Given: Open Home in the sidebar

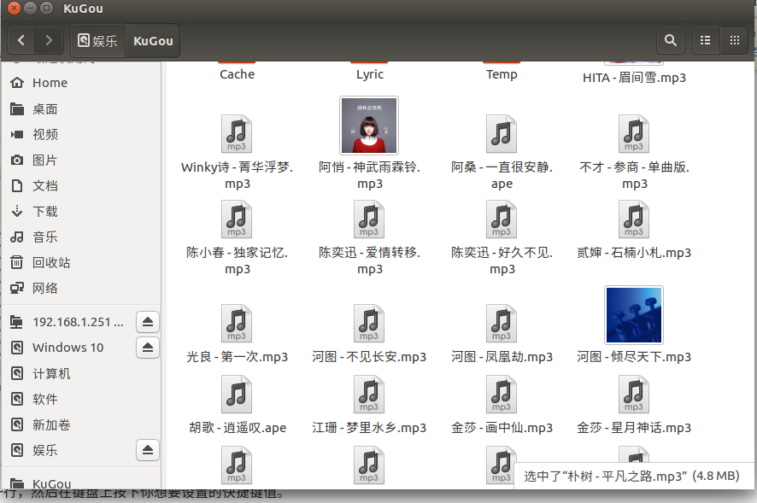Looking at the screenshot, I should 80,83.
